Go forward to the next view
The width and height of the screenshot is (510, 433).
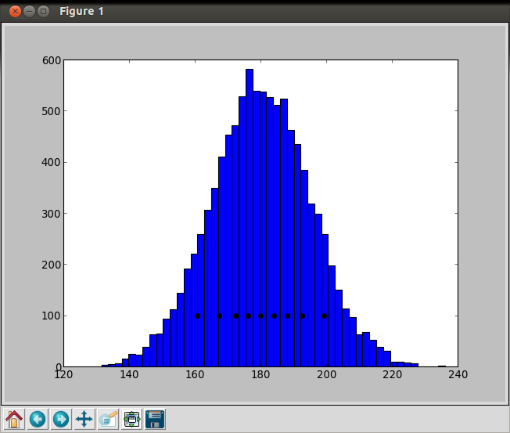61,419
